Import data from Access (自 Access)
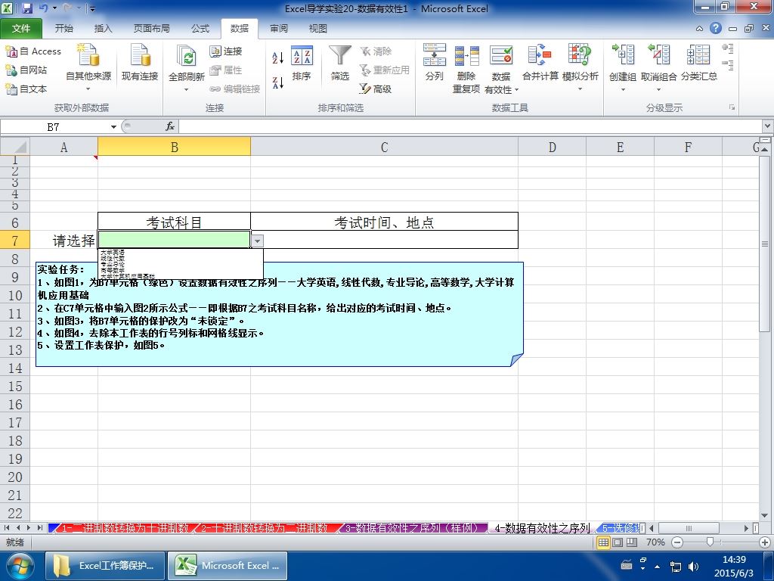 pyautogui.click(x=33, y=51)
